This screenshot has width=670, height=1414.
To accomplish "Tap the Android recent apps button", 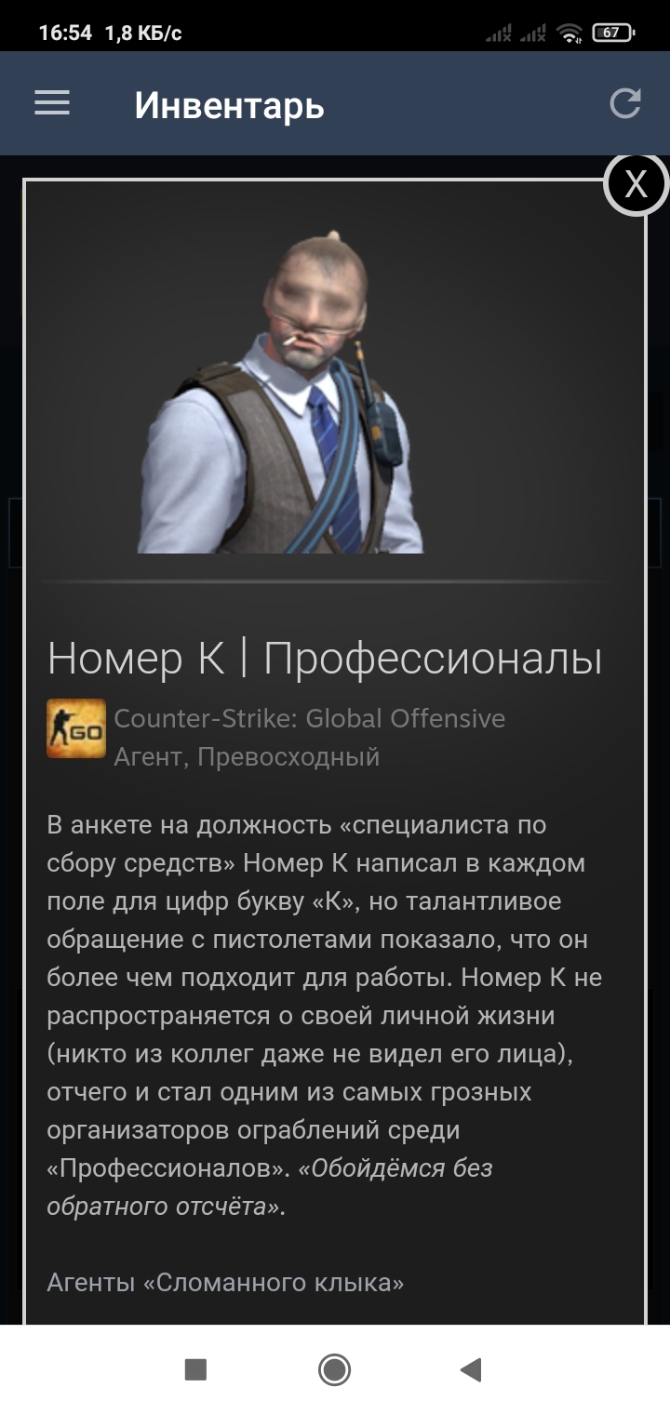I will (195, 1369).
